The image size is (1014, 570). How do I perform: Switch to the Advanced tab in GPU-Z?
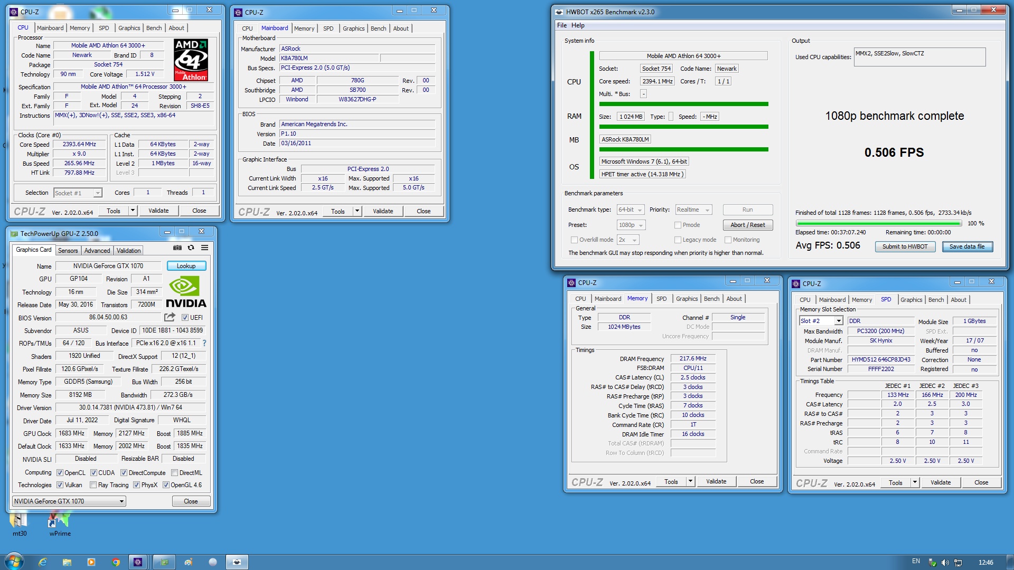coord(97,251)
